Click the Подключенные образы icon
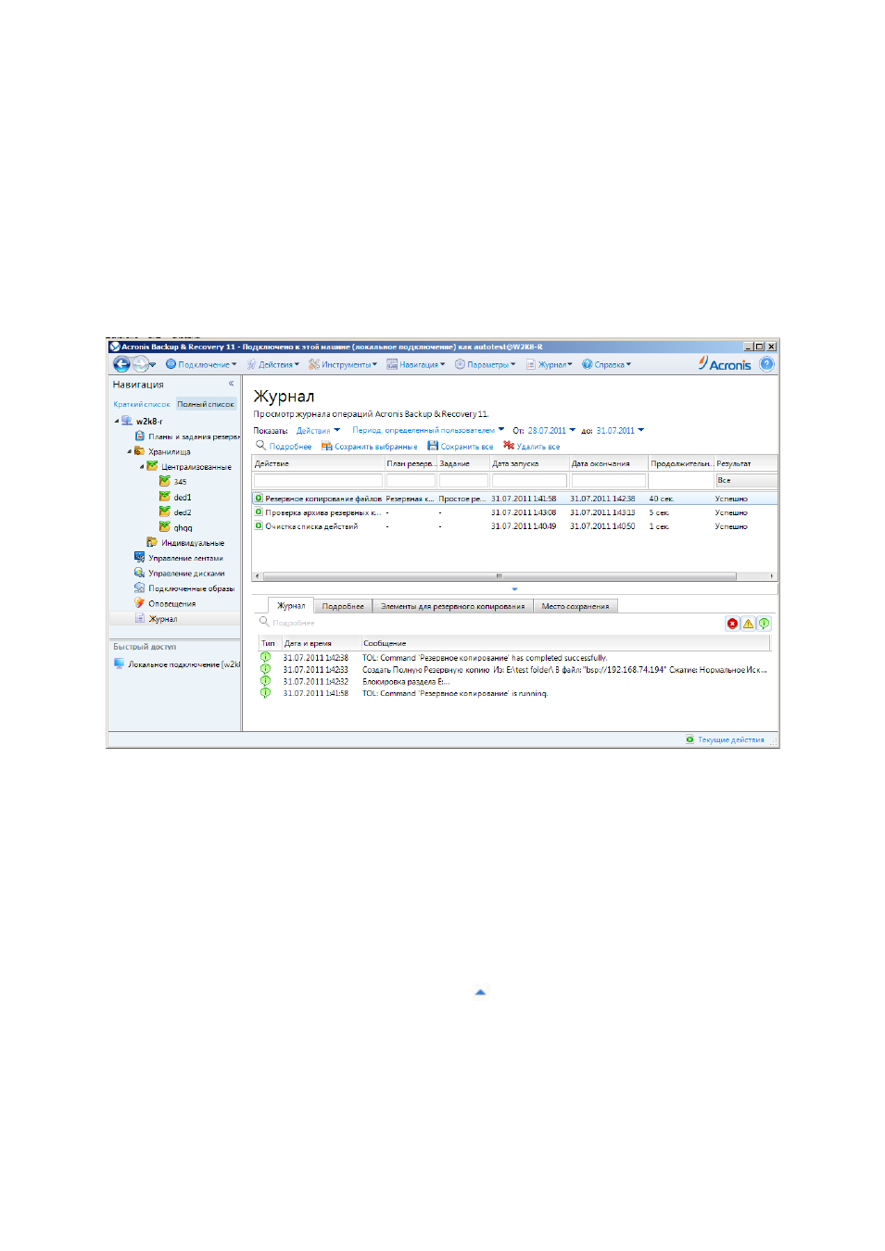The image size is (885, 1251). pyautogui.click(x=140, y=588)
